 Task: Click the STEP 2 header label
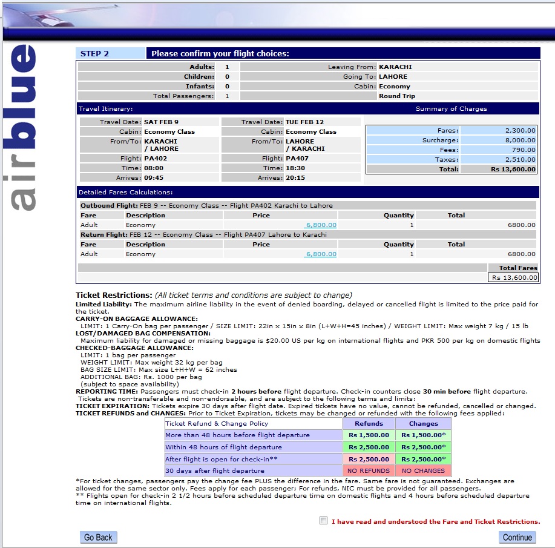click(95, 53)
